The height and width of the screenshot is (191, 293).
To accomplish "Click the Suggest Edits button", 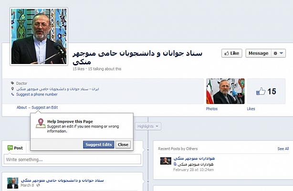I will click(x=98, y=145).
